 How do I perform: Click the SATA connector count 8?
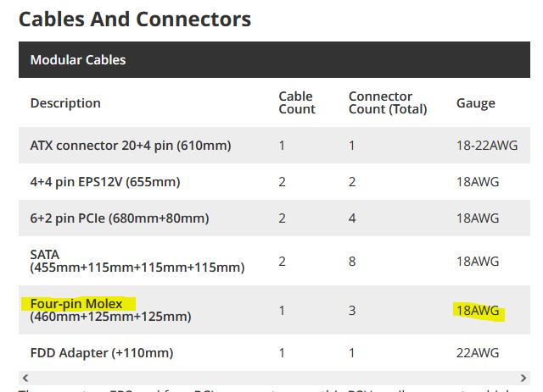(x=352, y=262)
